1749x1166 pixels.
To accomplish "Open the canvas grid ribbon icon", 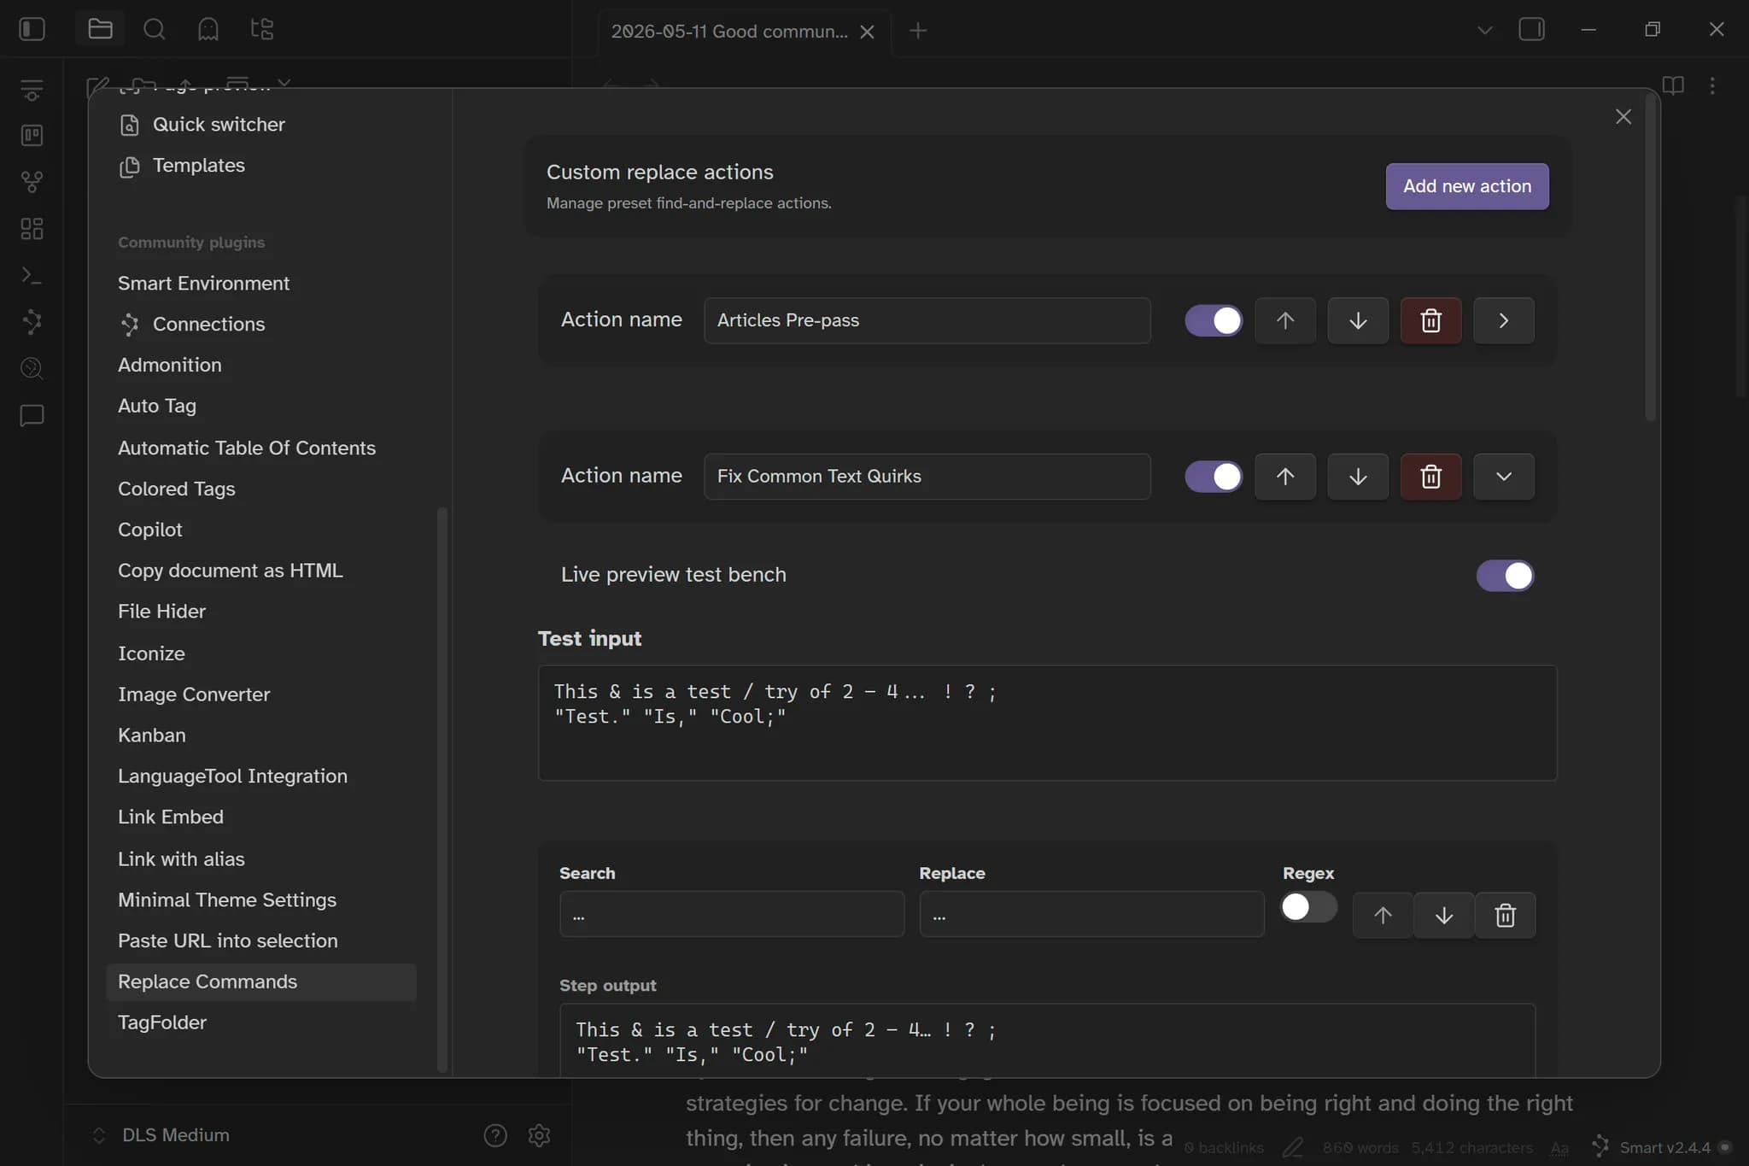I will 32,229.
